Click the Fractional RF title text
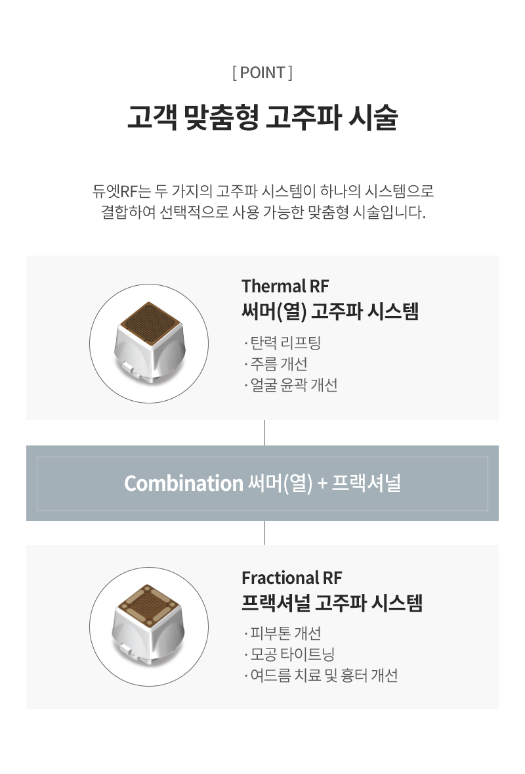 click(292, 578)
